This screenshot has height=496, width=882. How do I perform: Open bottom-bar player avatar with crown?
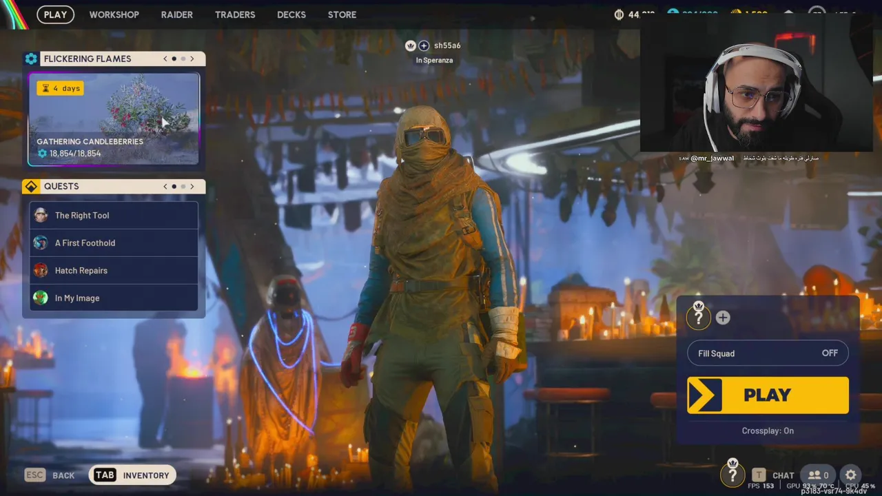point(732,473)
